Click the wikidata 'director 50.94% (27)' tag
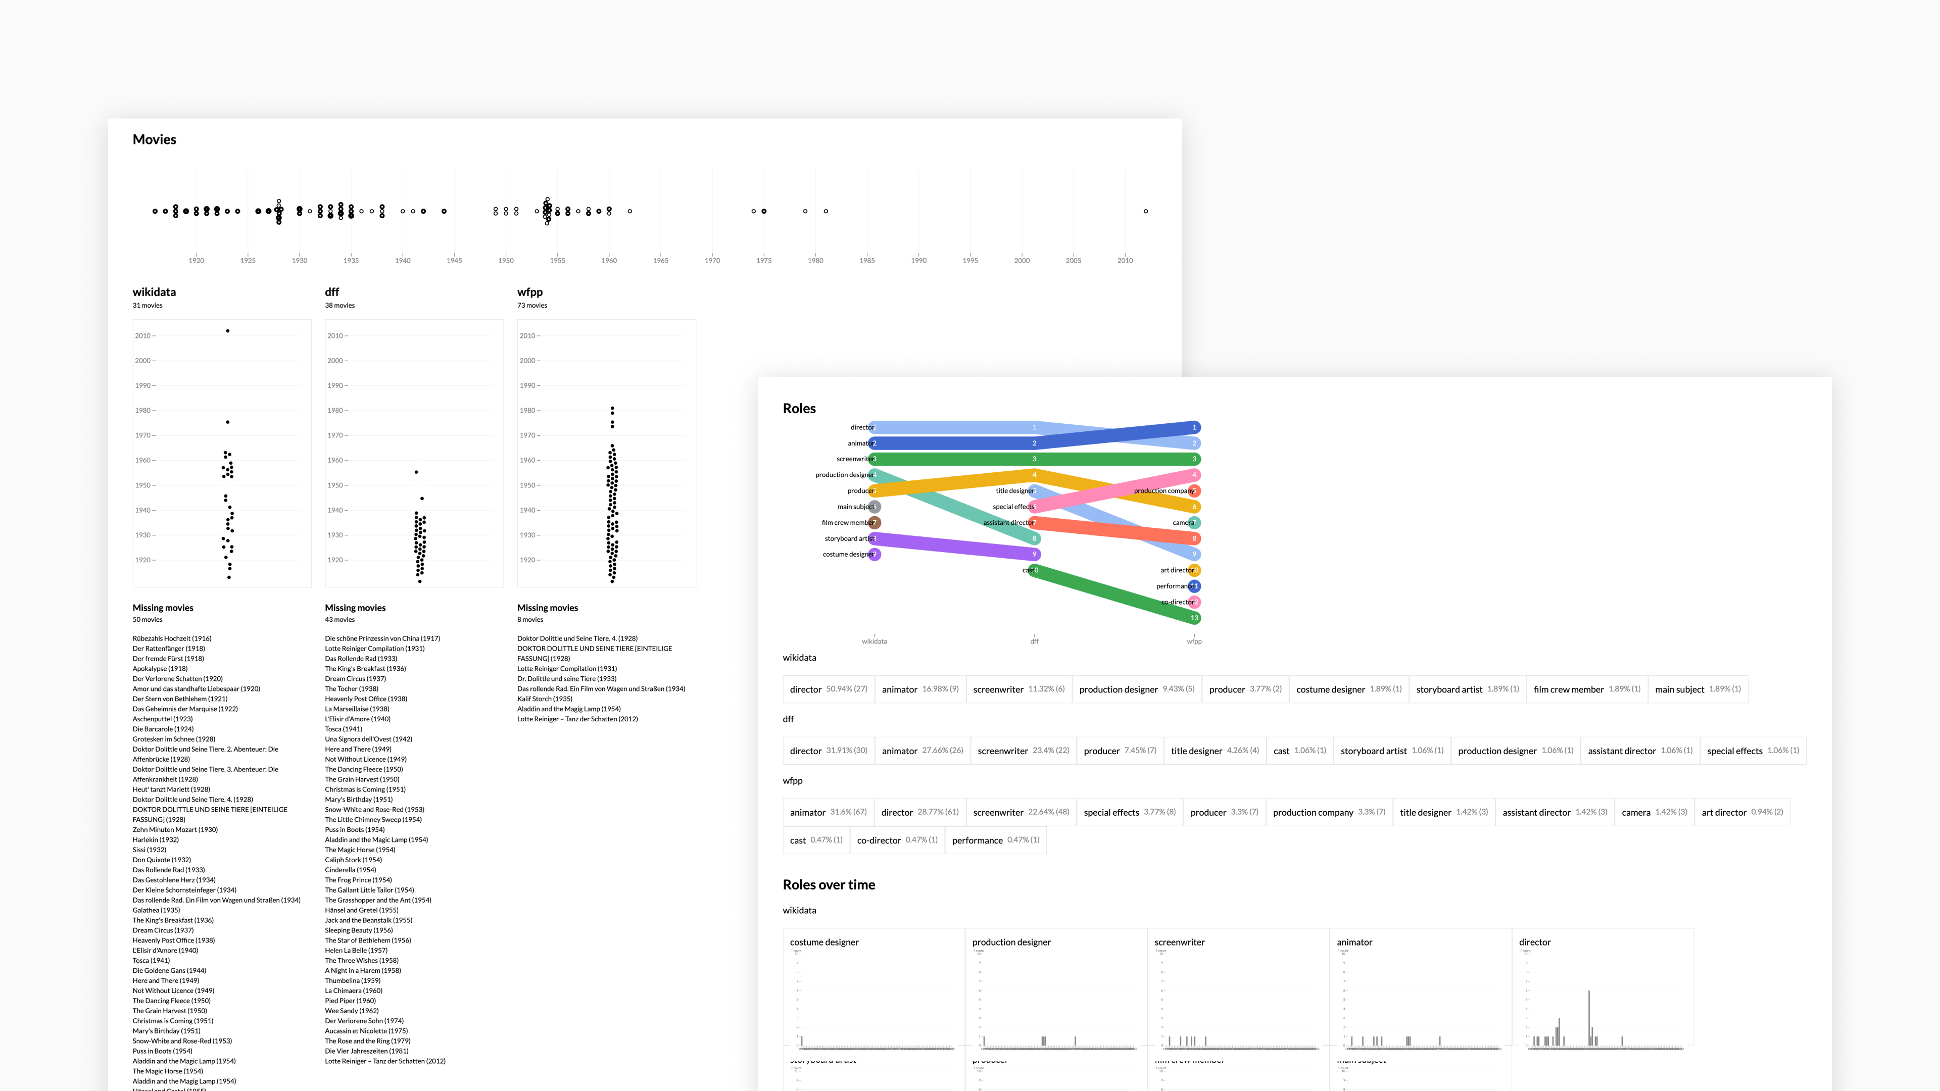Screen dimensions: 1940x1091 (x=829, y=689)
